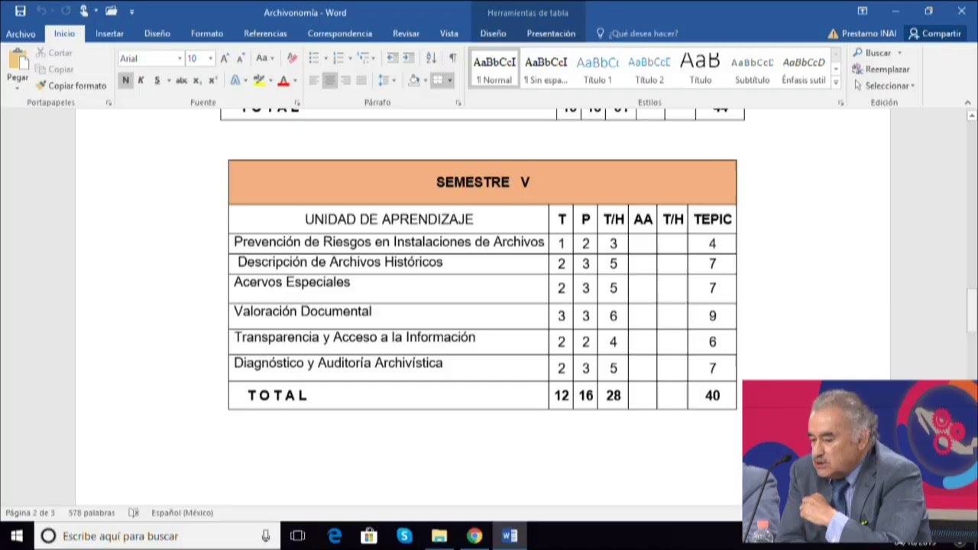Apply yellow text highlight color

(258, 80)
